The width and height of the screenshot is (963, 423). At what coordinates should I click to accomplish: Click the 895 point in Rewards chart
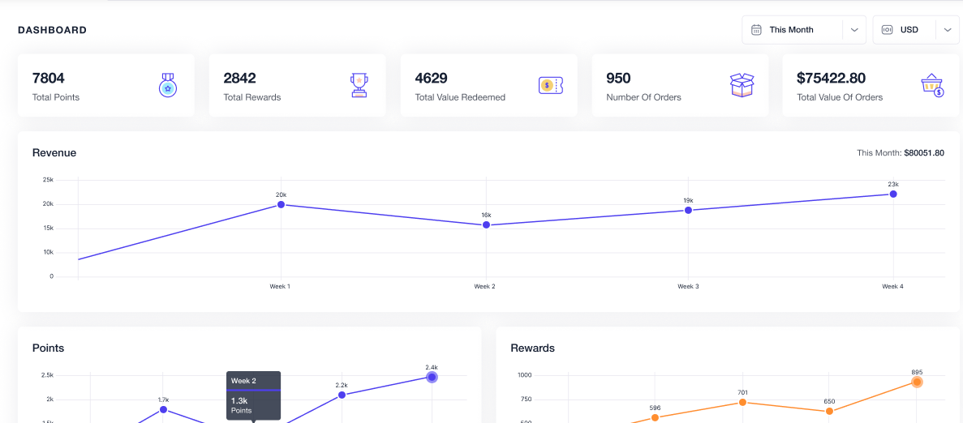pos(917,382)
